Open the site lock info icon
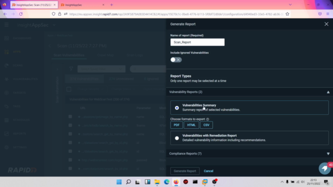The width and height of the screenshot is (333, 187). pos(60,14)
